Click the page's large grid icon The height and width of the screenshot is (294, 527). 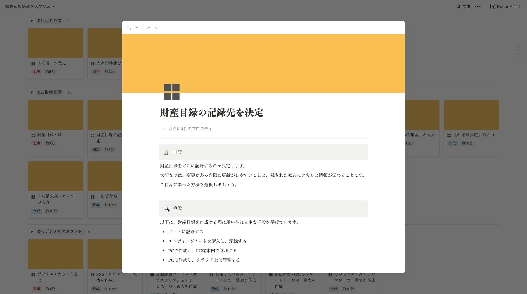(172, 92)
